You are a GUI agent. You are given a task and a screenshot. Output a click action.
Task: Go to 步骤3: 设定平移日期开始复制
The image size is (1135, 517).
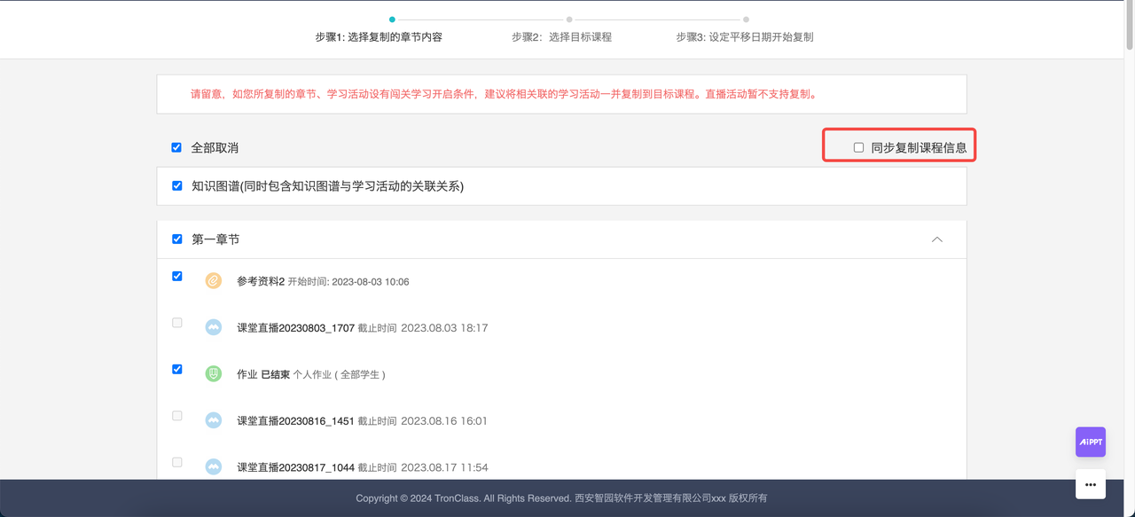[744, 37]
